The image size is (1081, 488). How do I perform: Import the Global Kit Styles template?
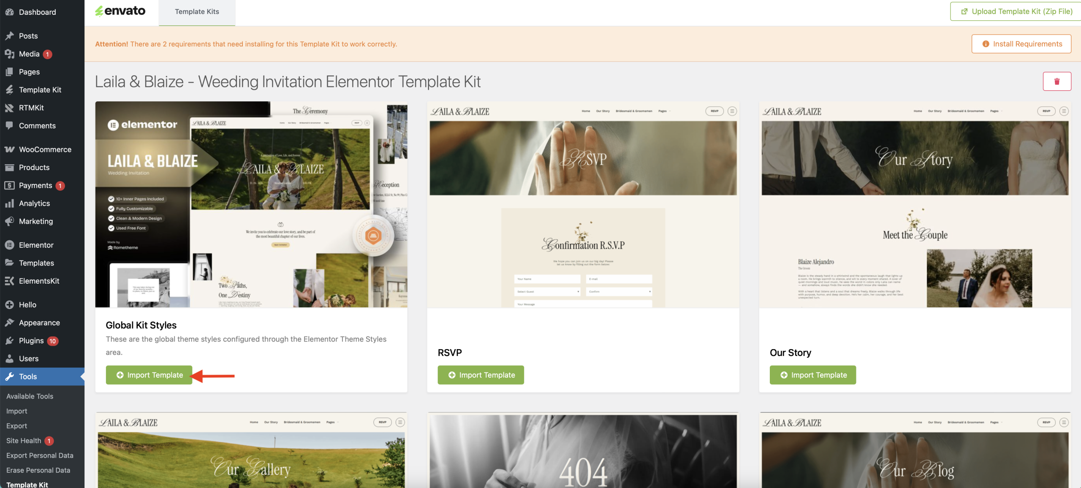coord(149,375)
